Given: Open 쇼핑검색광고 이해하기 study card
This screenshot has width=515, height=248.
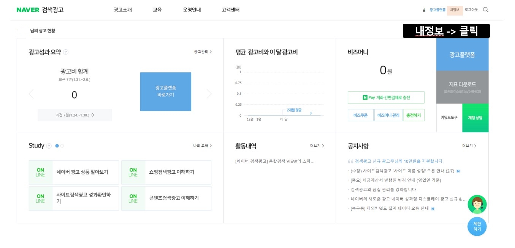Looking at the screenshot, I should pos(166,172).
